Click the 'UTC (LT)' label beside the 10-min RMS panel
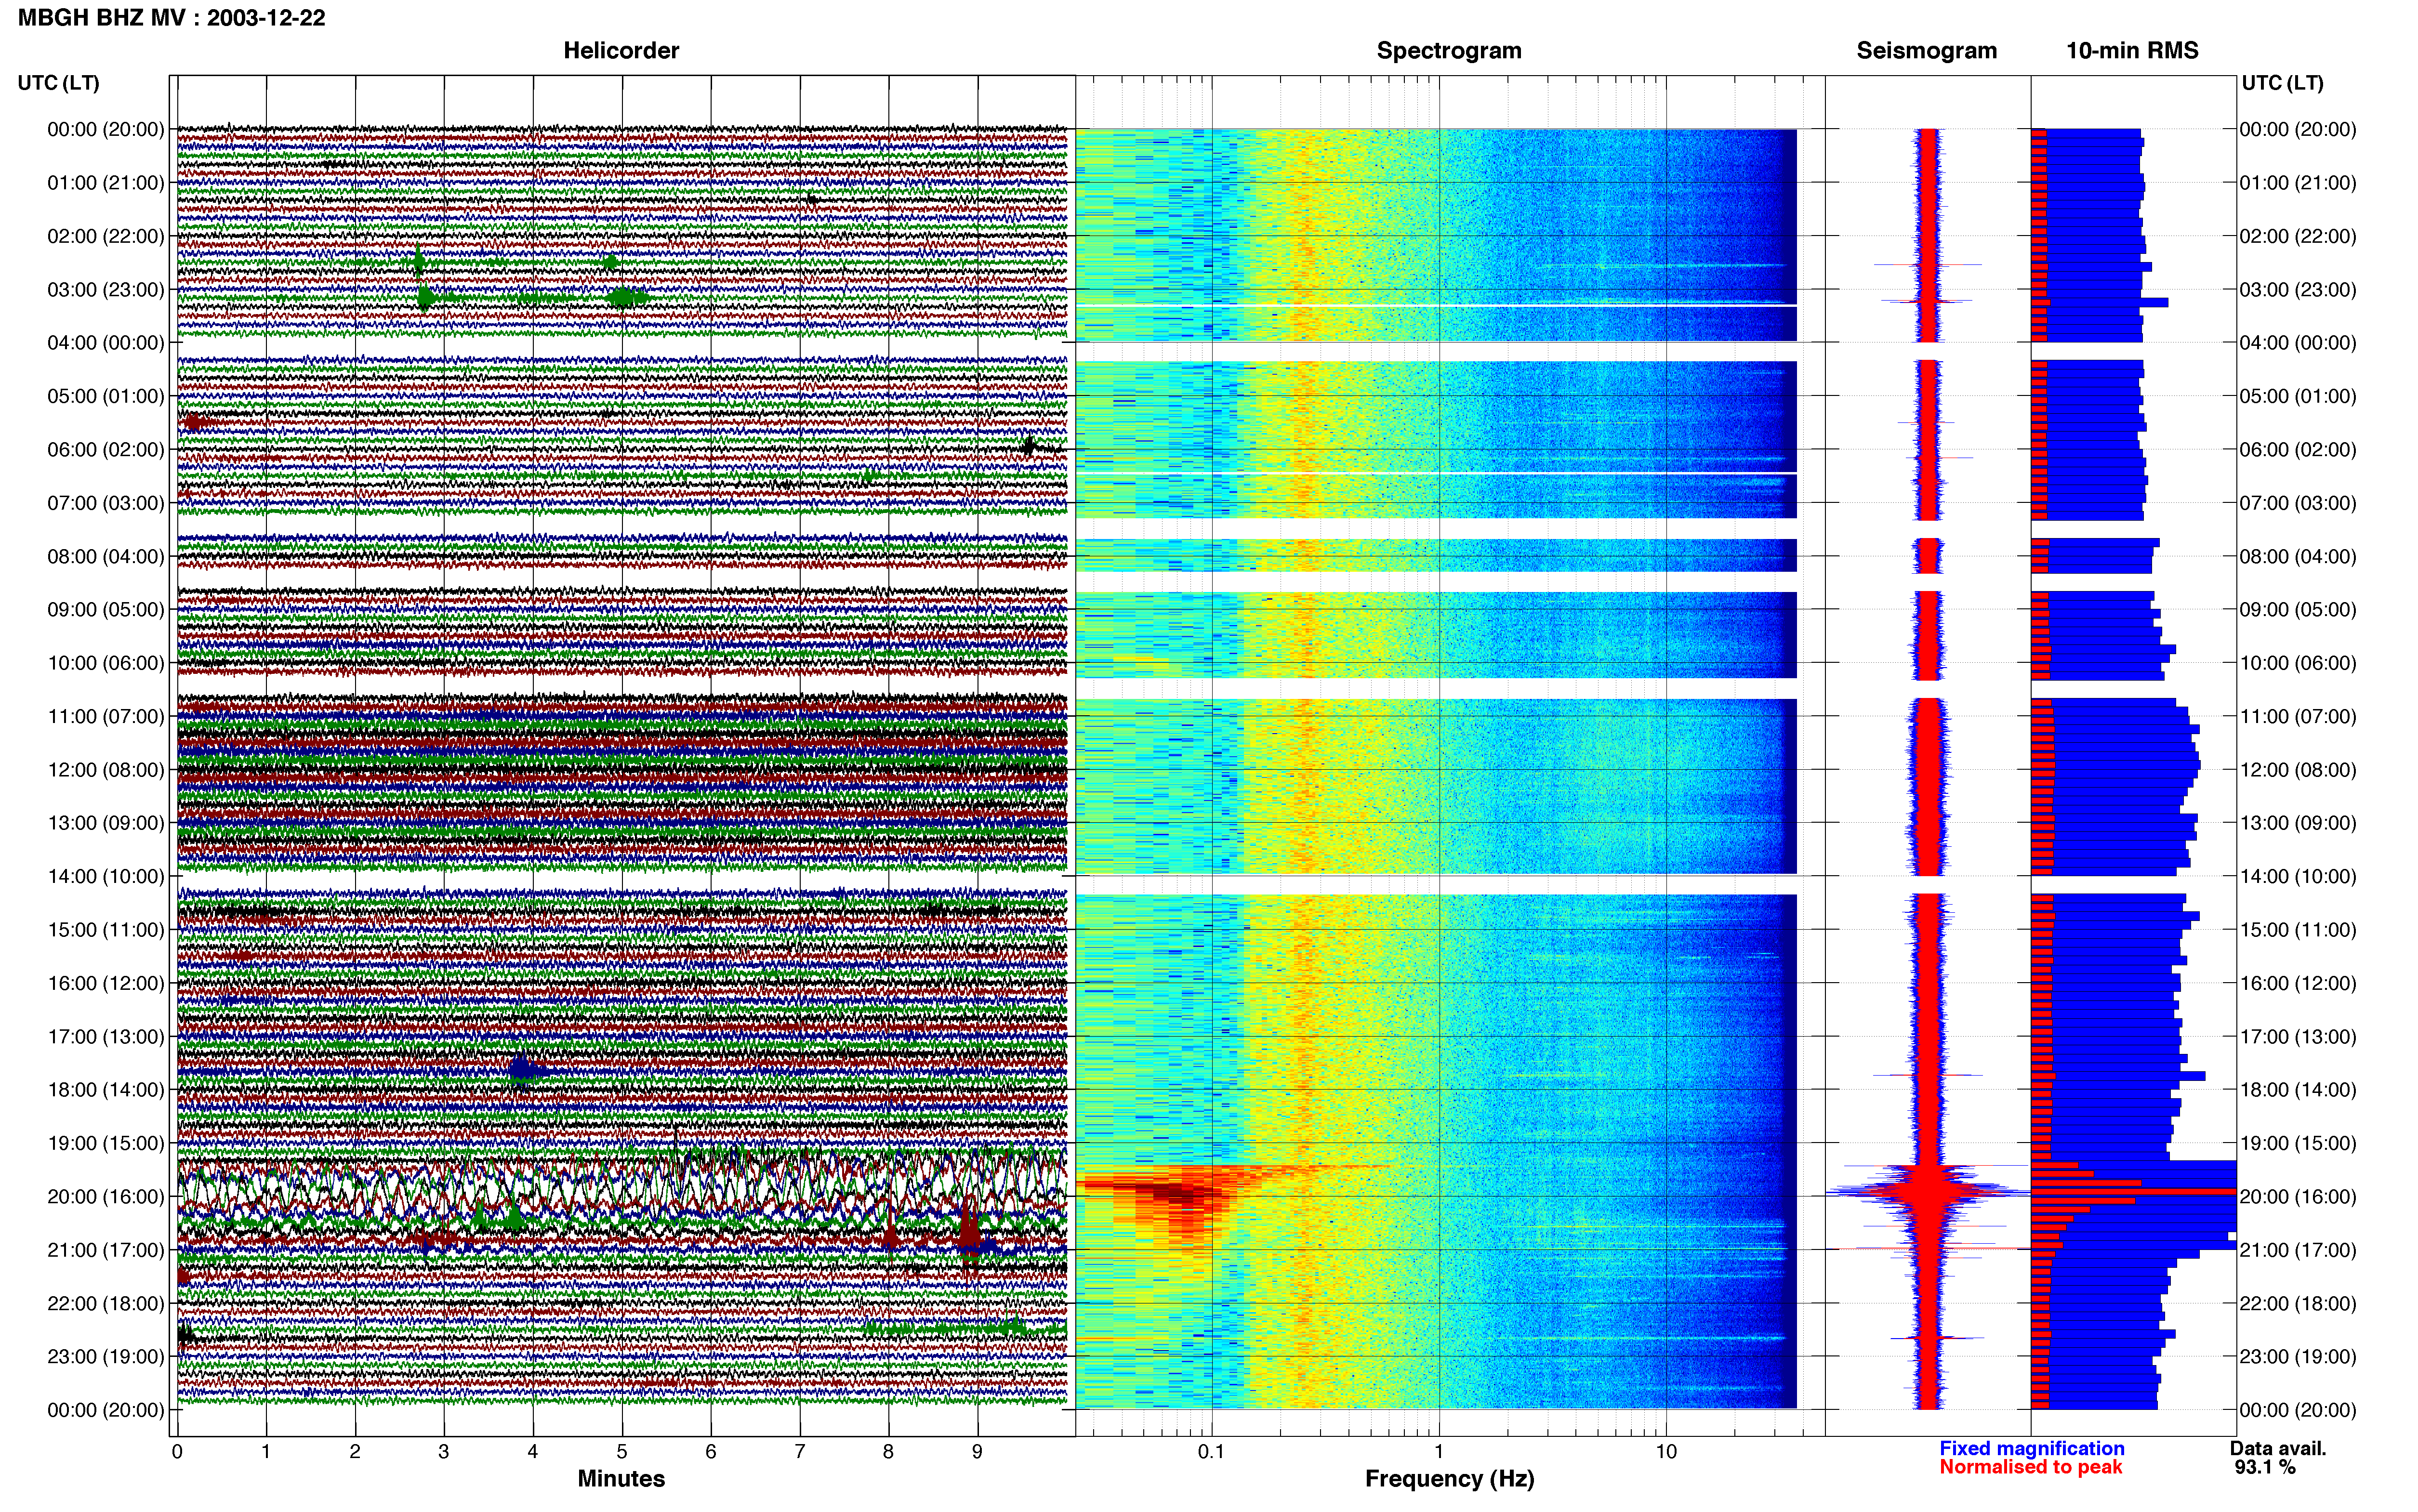2418x1512 pixels. [2282, 83]
